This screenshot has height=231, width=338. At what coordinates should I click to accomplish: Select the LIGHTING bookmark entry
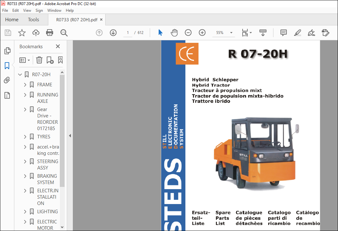tap(47, 212)
